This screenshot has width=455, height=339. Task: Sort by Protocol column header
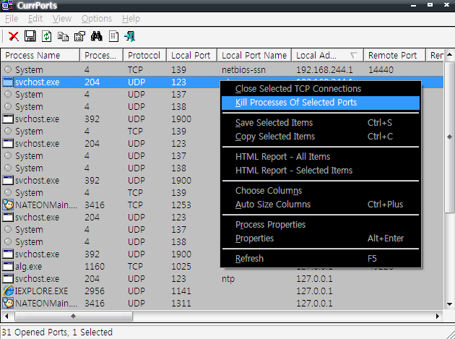pos(144,55)
